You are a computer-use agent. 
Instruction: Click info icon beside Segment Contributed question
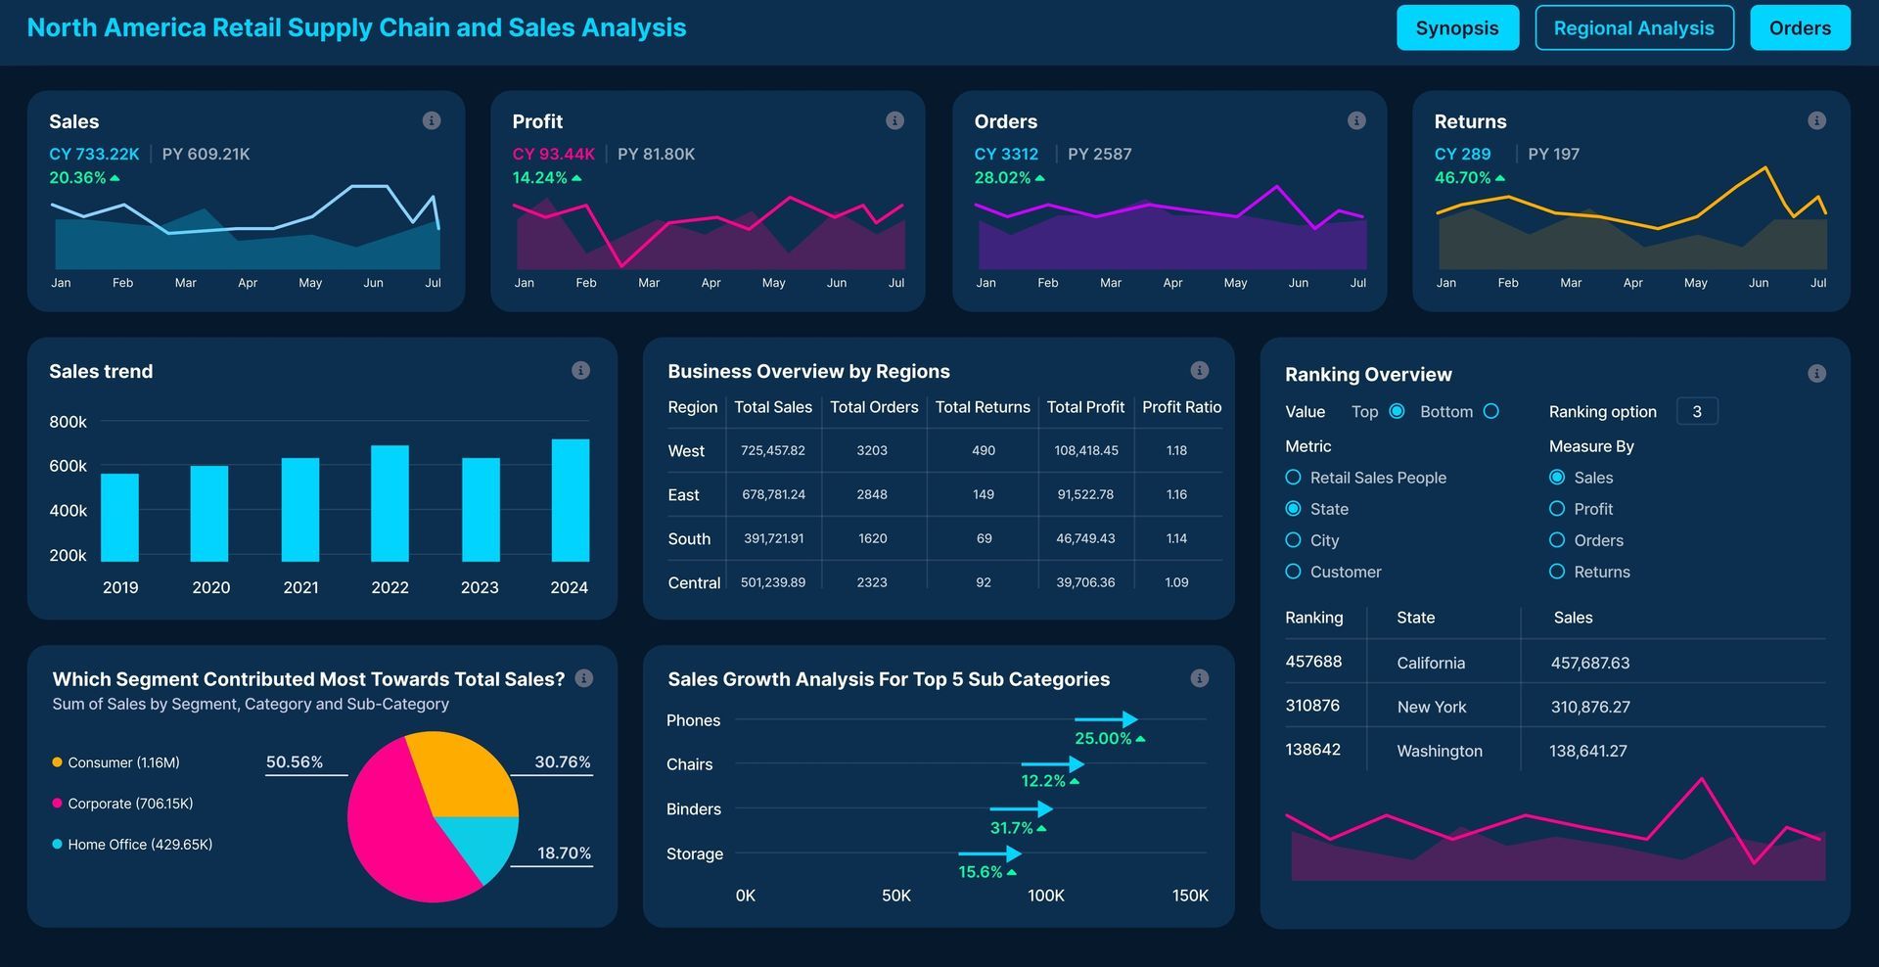pyautogui.click(x=584, y=678)
